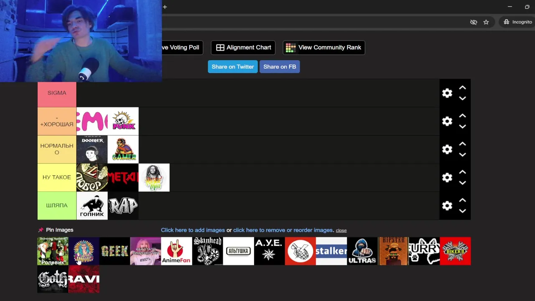Image resolution: width=535 pixels, height=301 pixels.
Task: Move НУ ТАКОЕ row up with arrow
Action: [x=462, y=172]
